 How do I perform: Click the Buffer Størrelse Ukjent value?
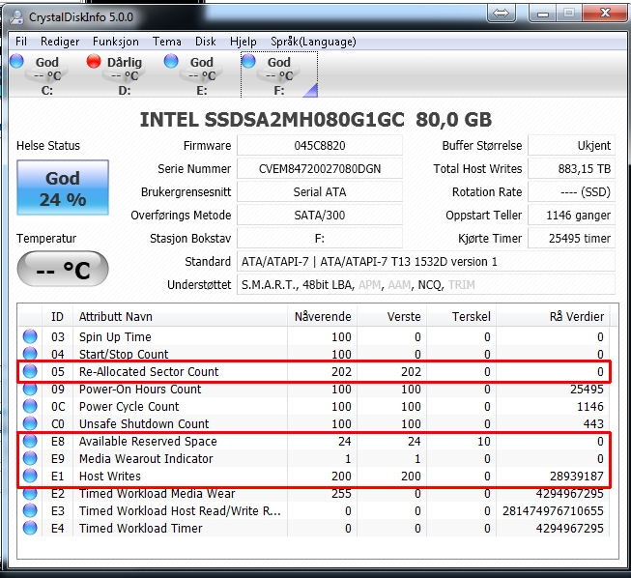pyautogui.click(x=571, y=145)
